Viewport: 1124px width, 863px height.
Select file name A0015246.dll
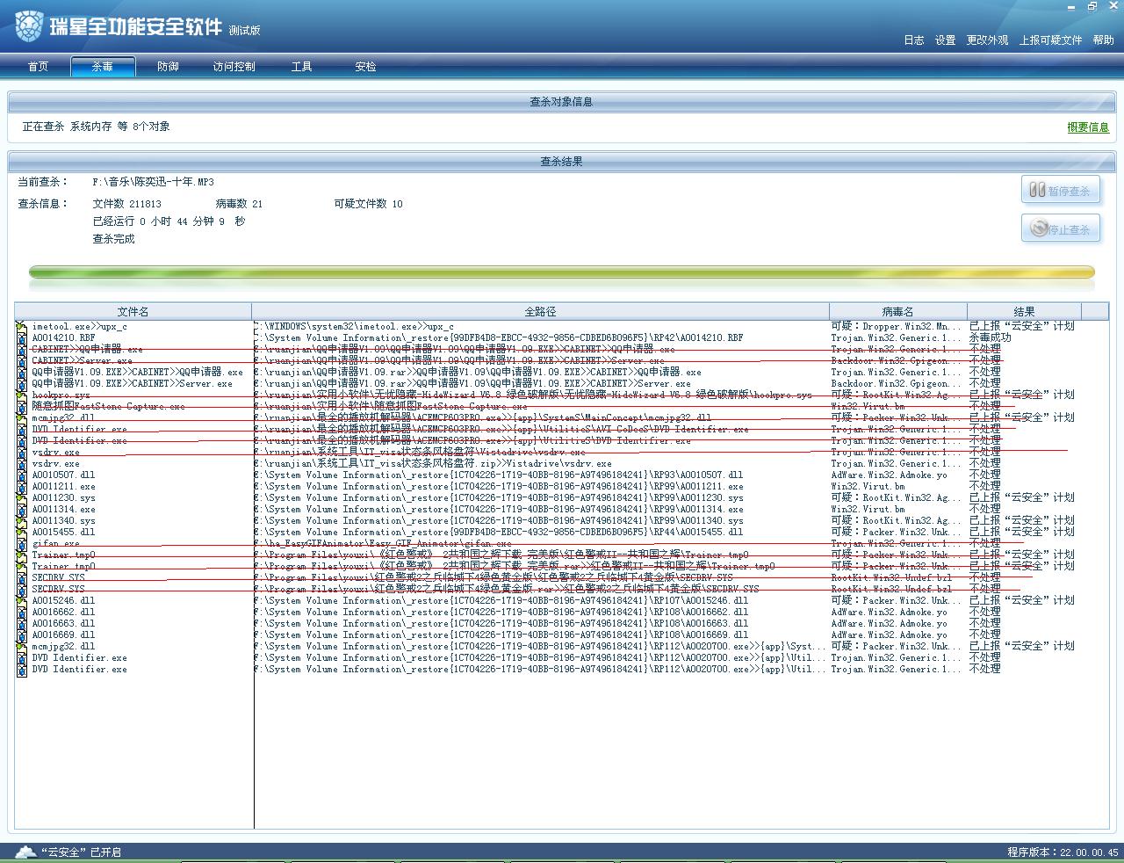(x=63, y=601)
